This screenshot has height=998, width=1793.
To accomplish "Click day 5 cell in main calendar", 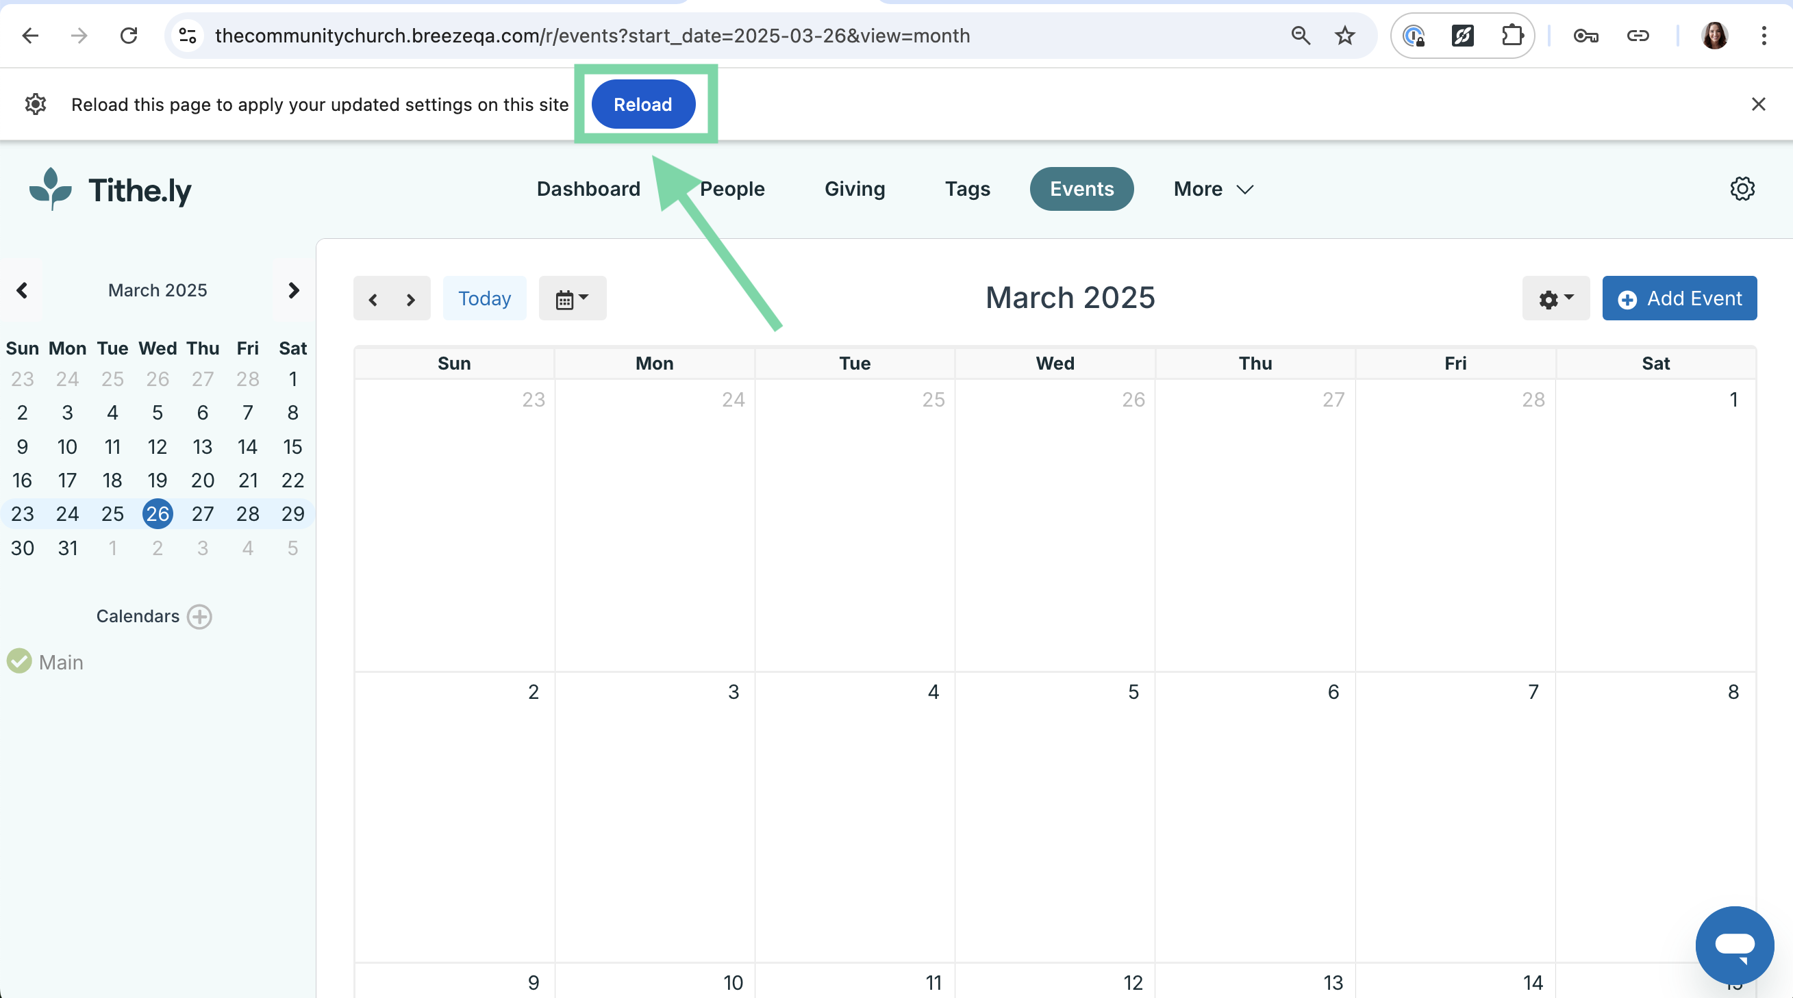I will pos(1055,817).
